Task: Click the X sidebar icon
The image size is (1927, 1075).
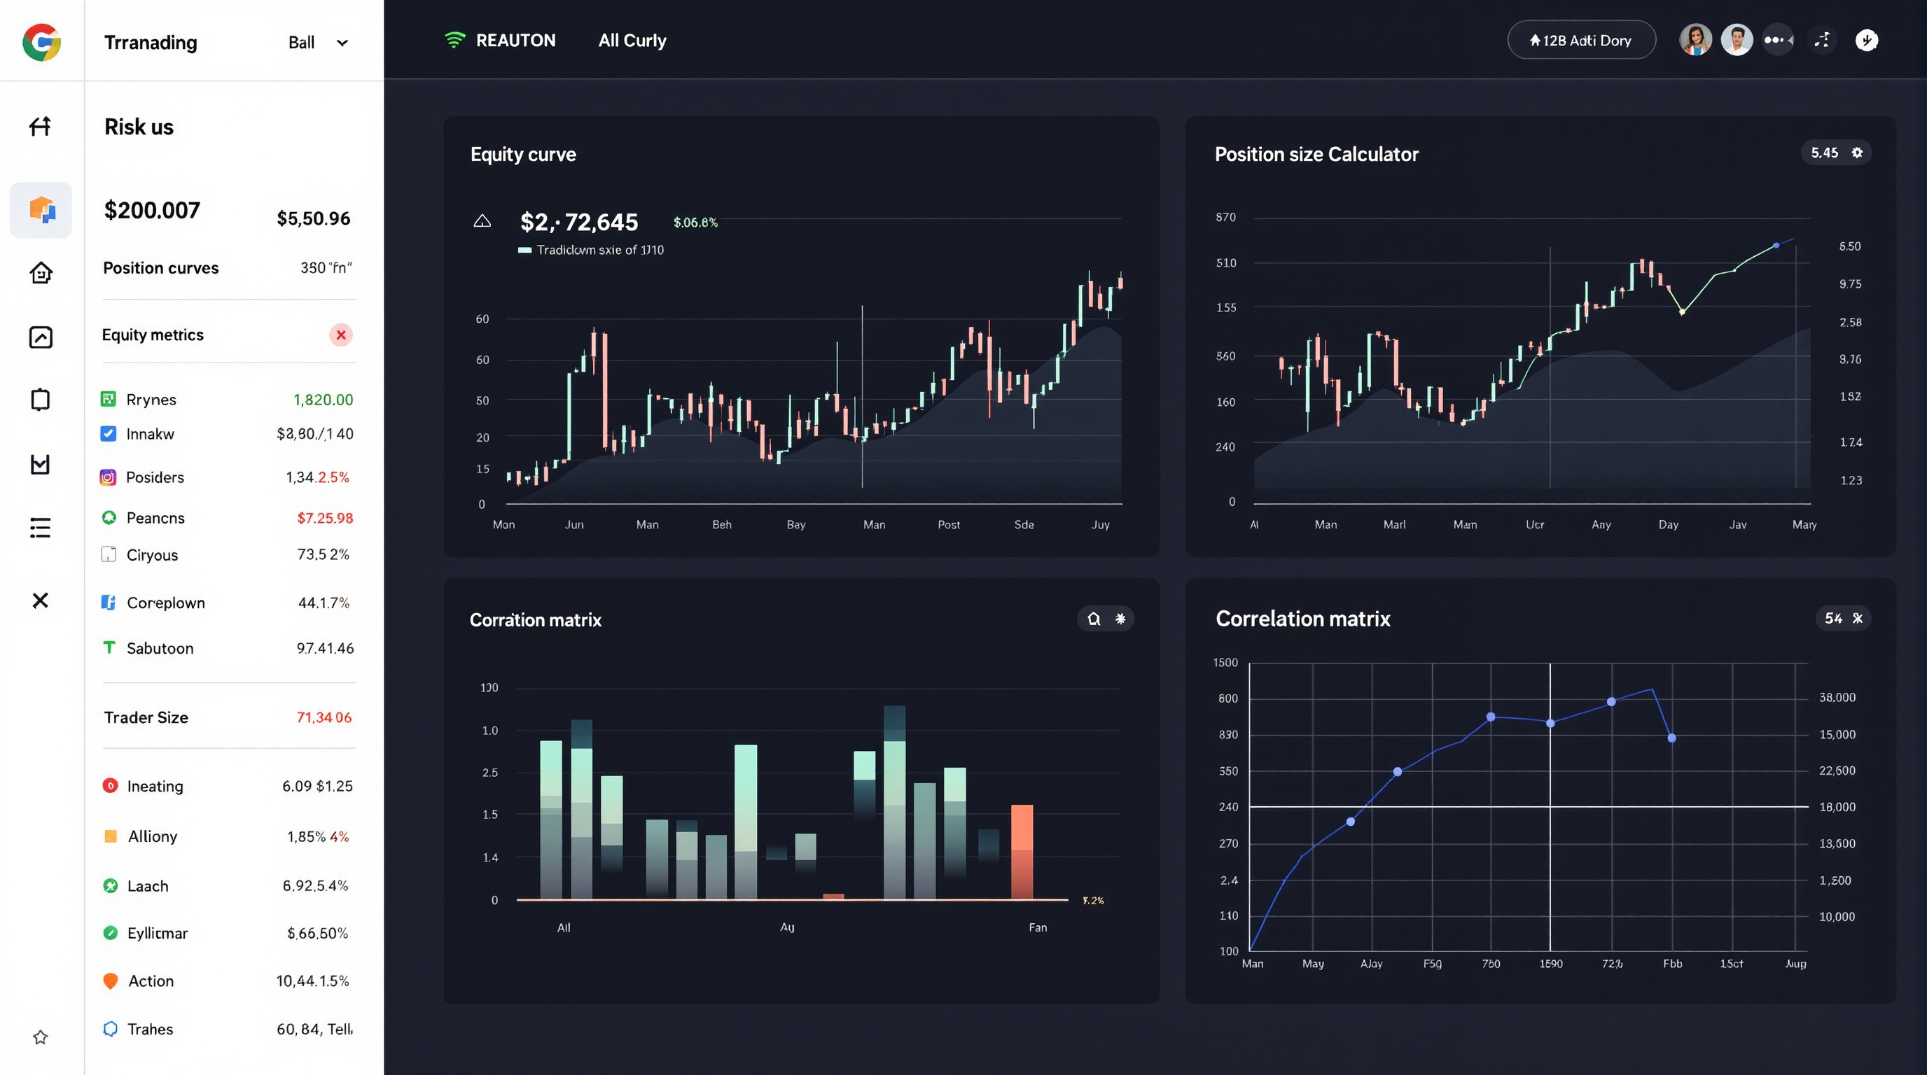Action: 41,600
